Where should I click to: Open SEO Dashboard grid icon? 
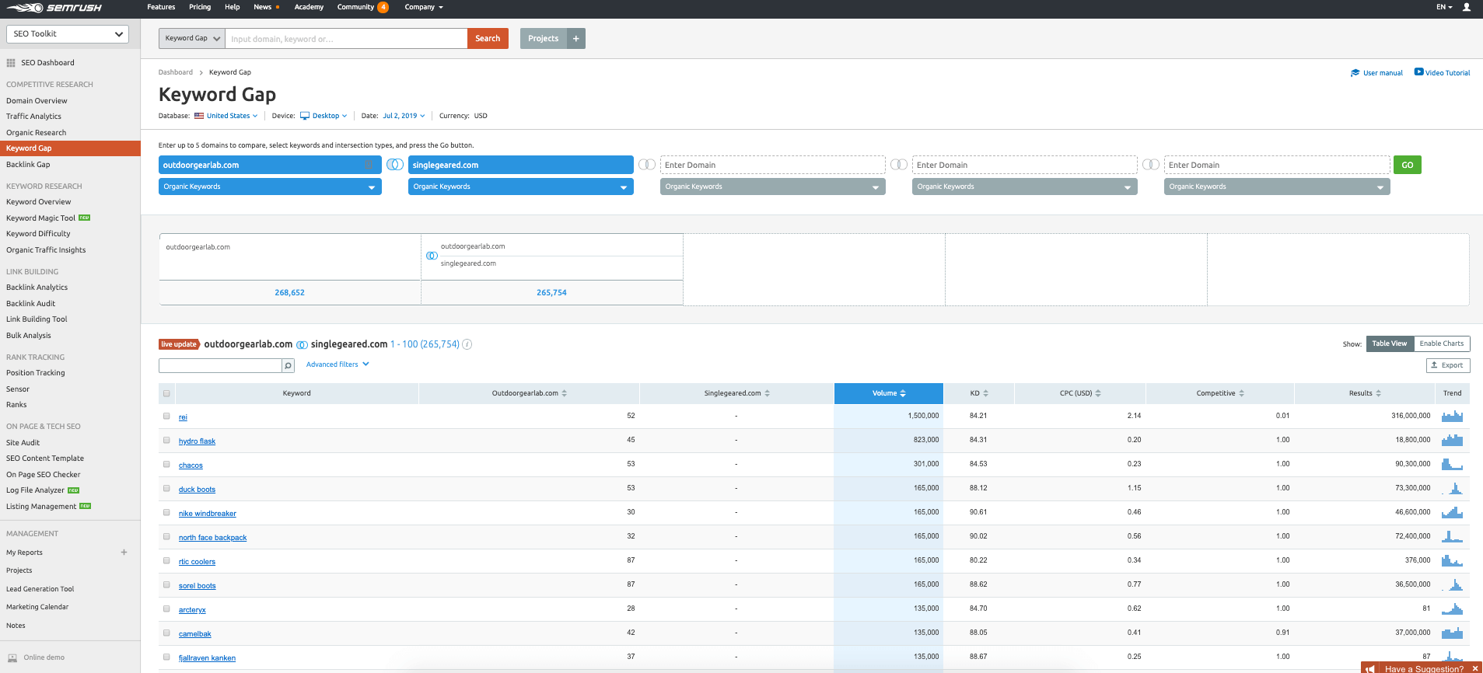point(11,63)
